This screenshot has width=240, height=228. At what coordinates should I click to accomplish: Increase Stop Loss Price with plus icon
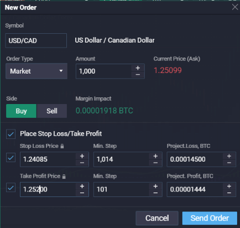[82, 156]
